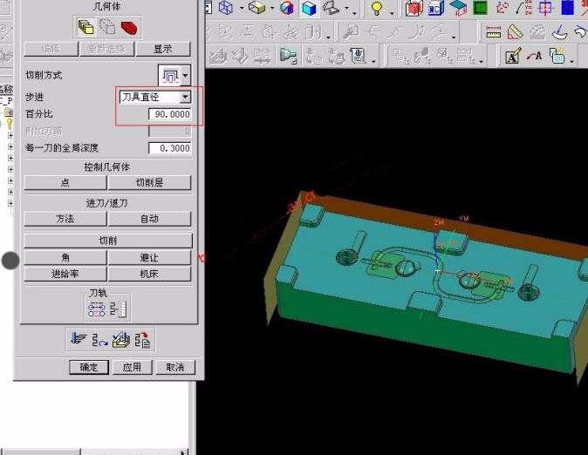Click the blue square toolbar icon
The height and width of the screenshot is (455, 588).
[x=568, y=8]
